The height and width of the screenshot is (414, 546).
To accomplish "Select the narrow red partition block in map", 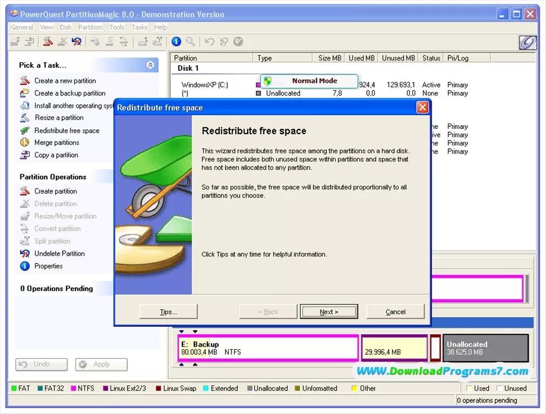I will [x=435, y=348].
